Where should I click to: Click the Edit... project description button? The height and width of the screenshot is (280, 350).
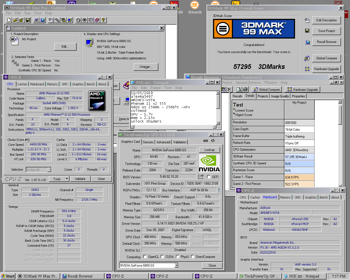pos(65,46)
